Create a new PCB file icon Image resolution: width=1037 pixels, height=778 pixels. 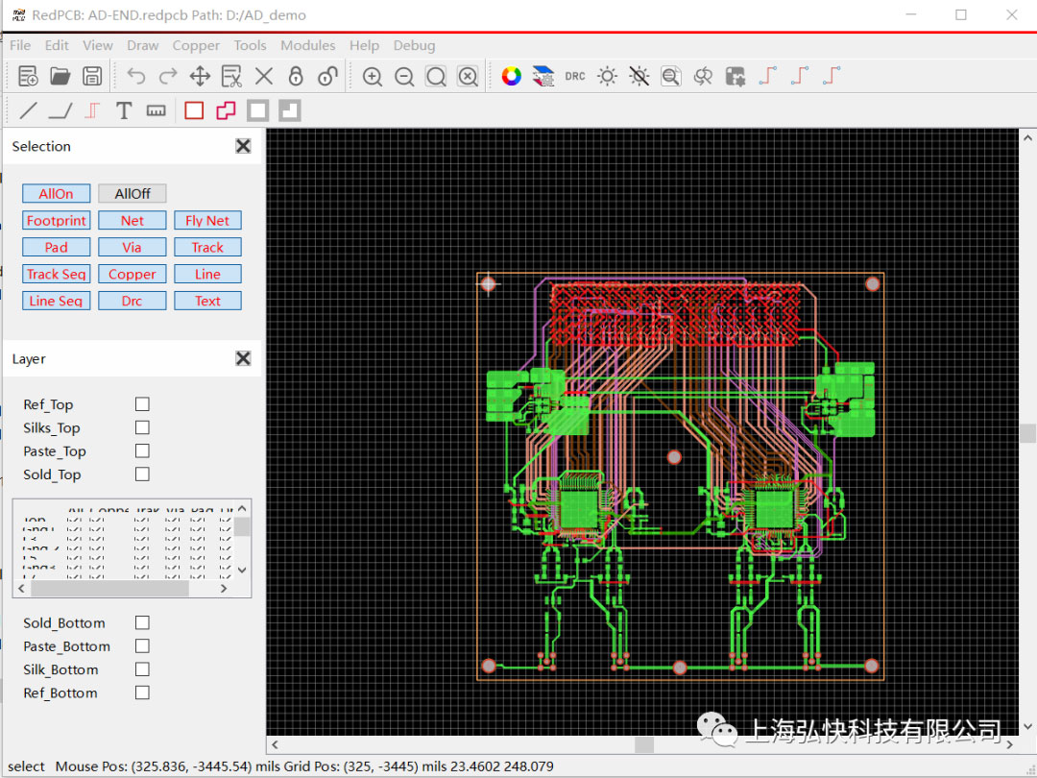[x=28, y=76]
